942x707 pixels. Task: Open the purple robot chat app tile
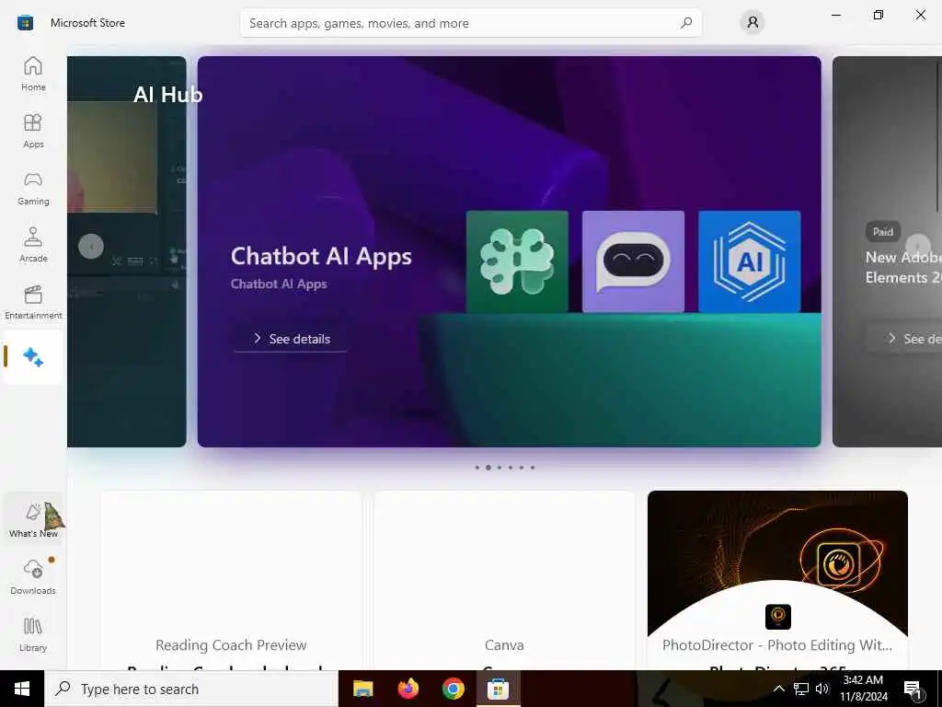pos(633,261)
